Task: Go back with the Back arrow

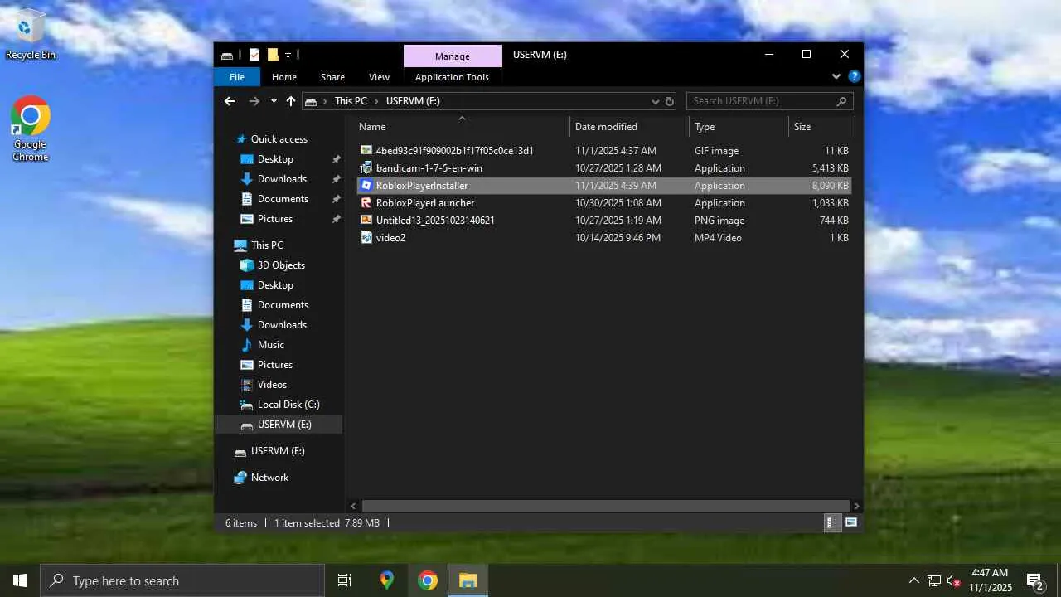Action: click(230, 101)
